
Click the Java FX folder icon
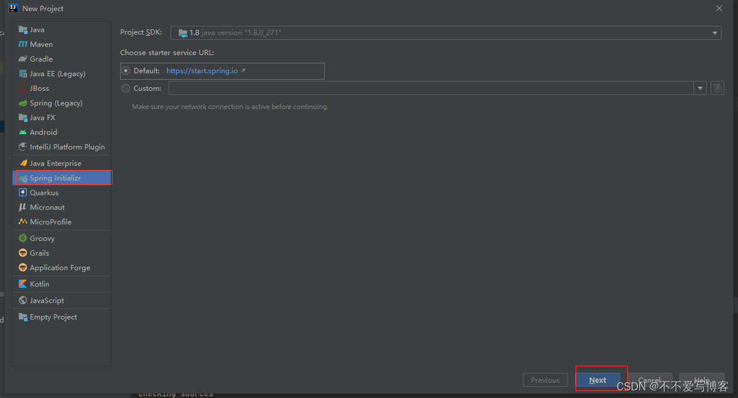[23, 118]
